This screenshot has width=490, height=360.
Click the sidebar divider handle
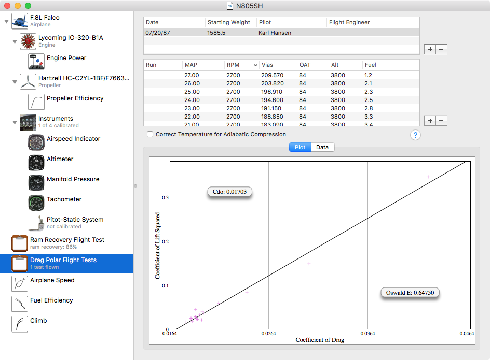135,186
